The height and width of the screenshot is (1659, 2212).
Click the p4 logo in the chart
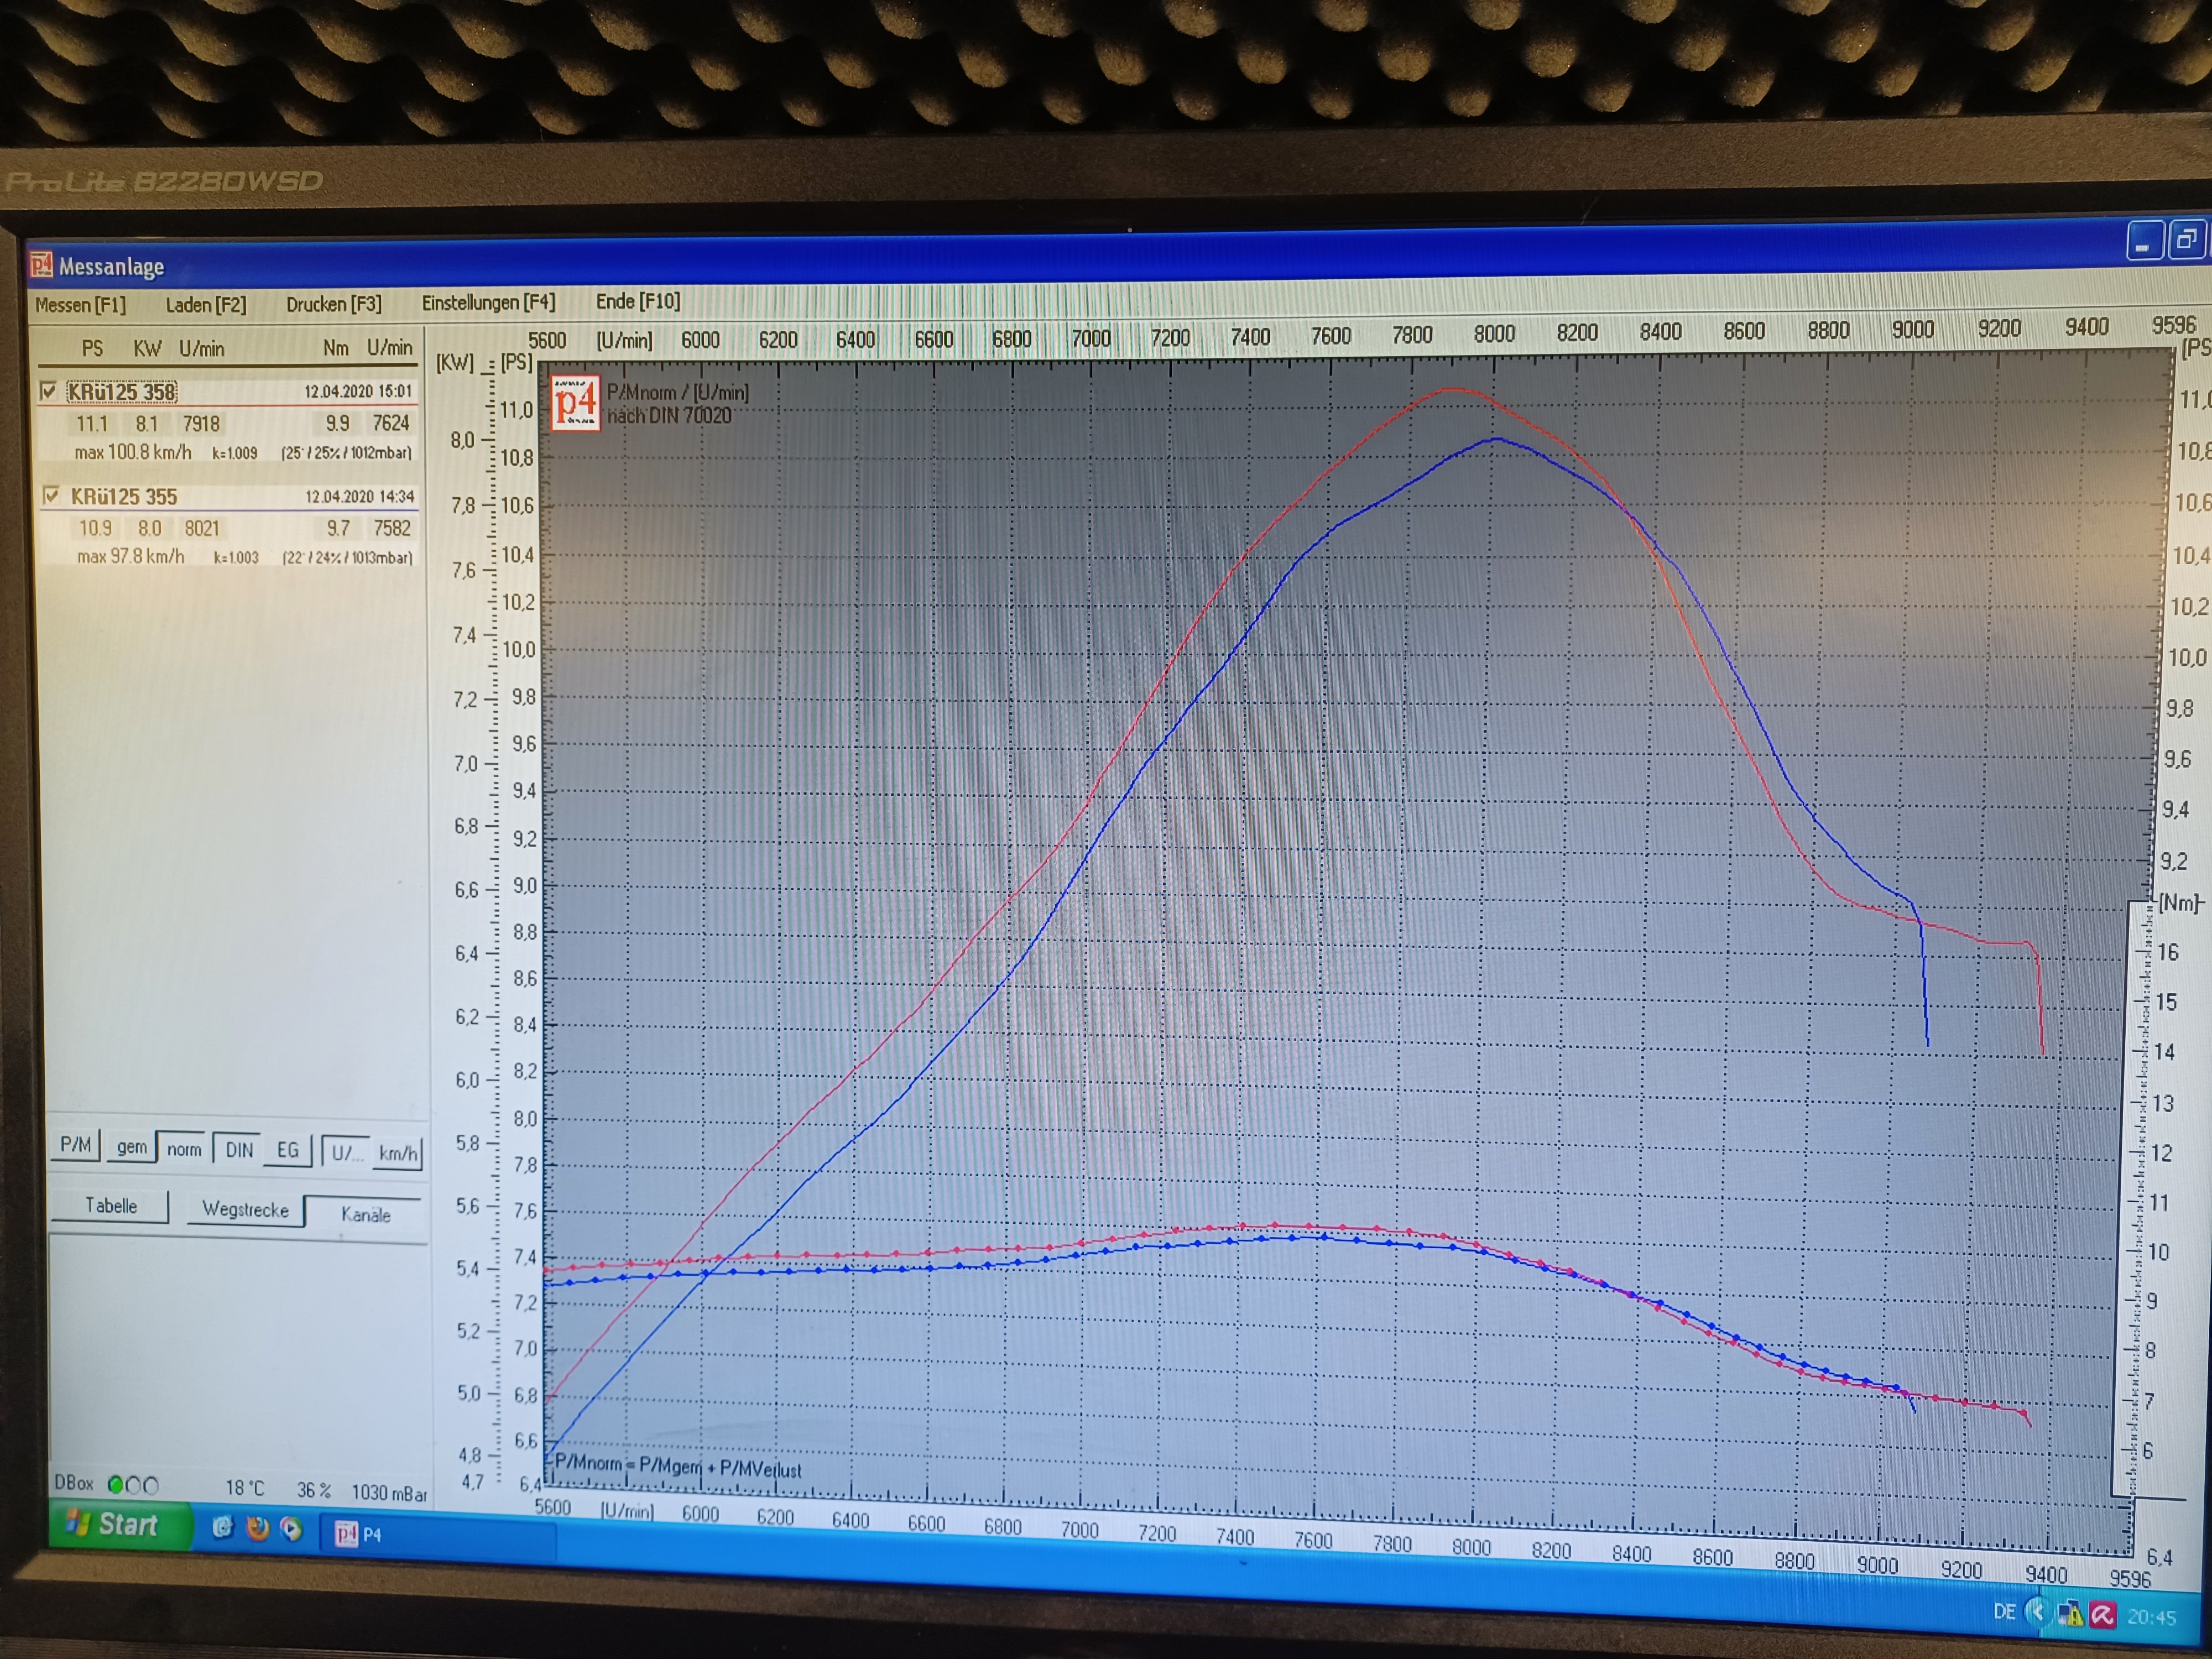point(575,403)
